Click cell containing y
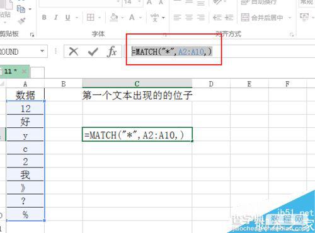The width and height of the screenshot is (315, 233). point(25,135)
